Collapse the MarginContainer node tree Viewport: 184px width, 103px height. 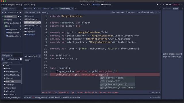[3, 23]
